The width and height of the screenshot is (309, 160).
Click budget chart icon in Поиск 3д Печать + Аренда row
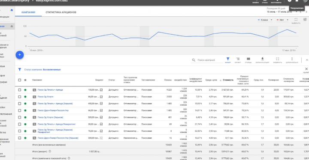(101, 90)
